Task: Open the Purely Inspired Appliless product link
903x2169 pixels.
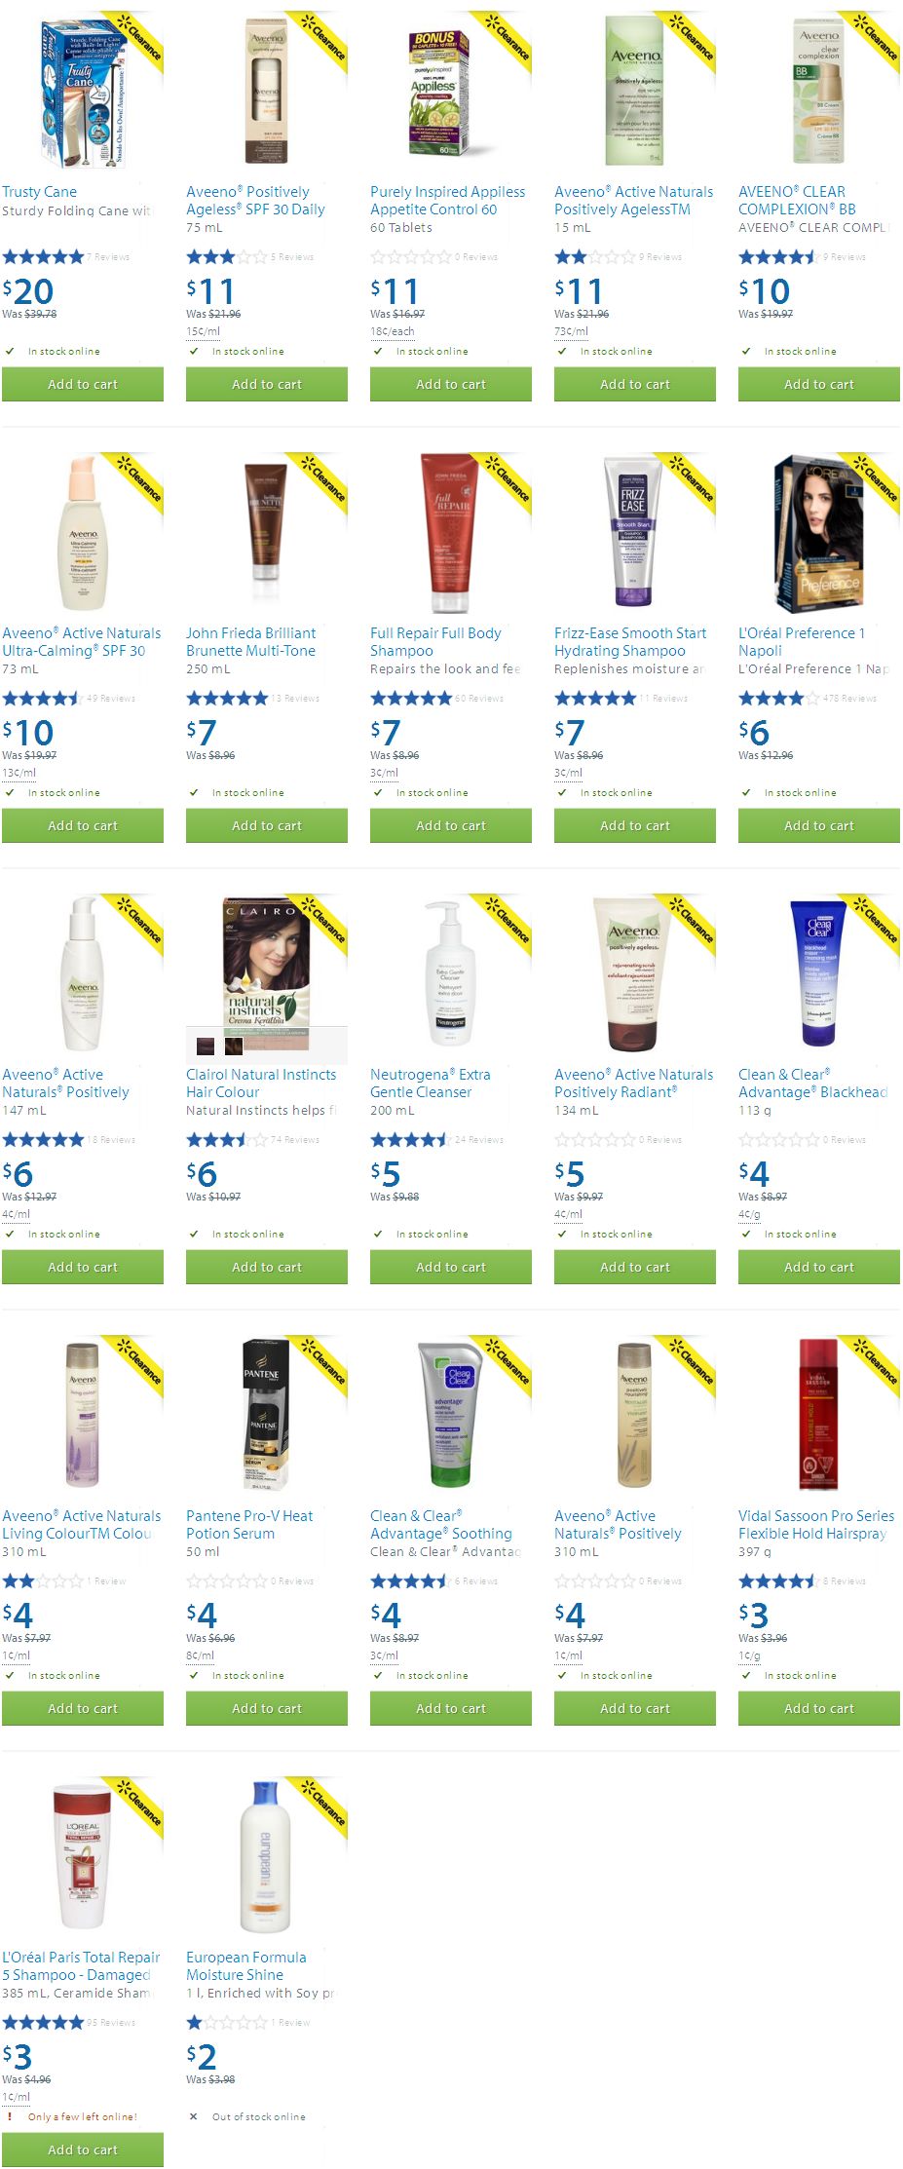Action: click(447, 201)
